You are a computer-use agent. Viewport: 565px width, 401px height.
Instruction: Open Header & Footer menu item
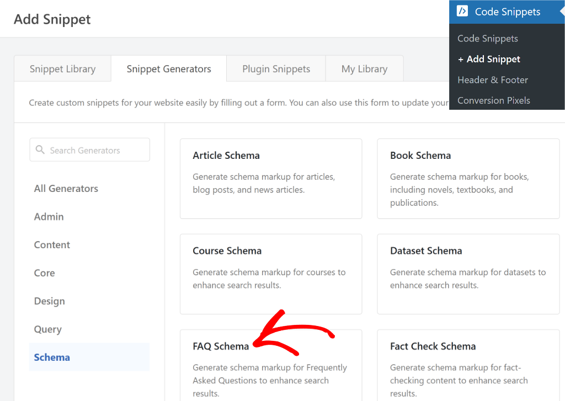click(493, 80)
